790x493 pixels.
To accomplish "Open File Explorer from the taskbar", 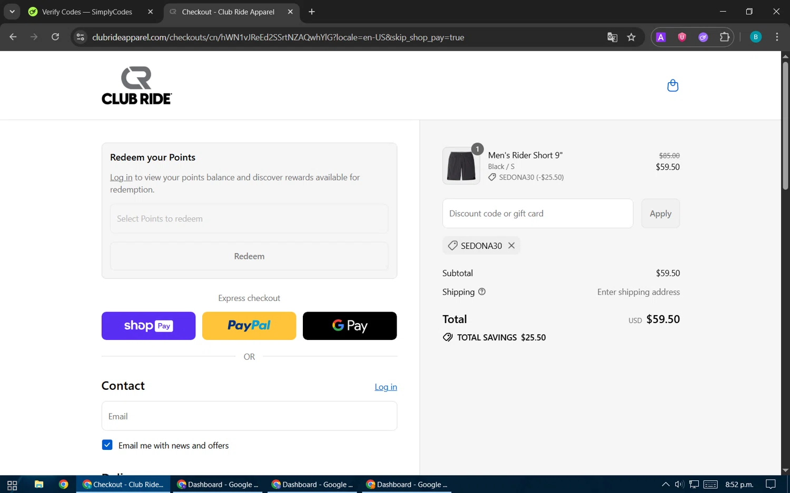I will click(39, 485).
